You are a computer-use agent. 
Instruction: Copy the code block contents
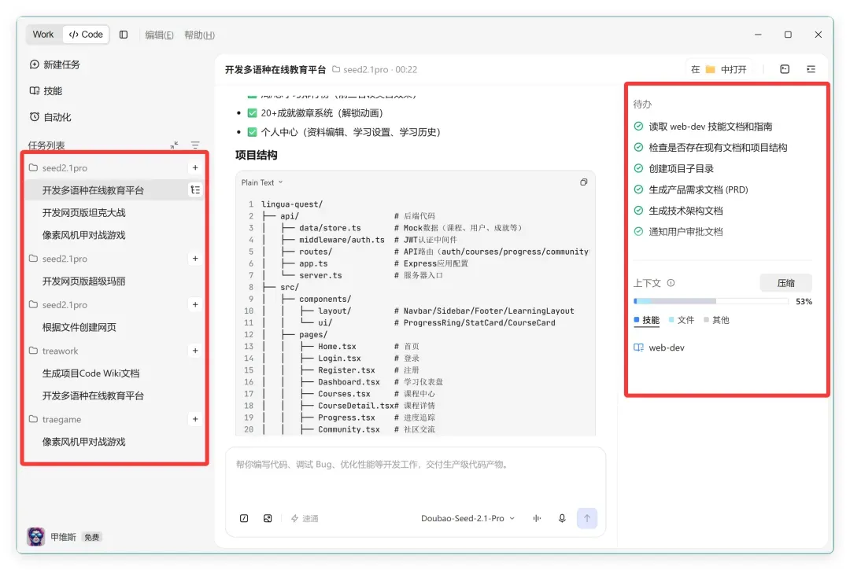coord(583,182)
